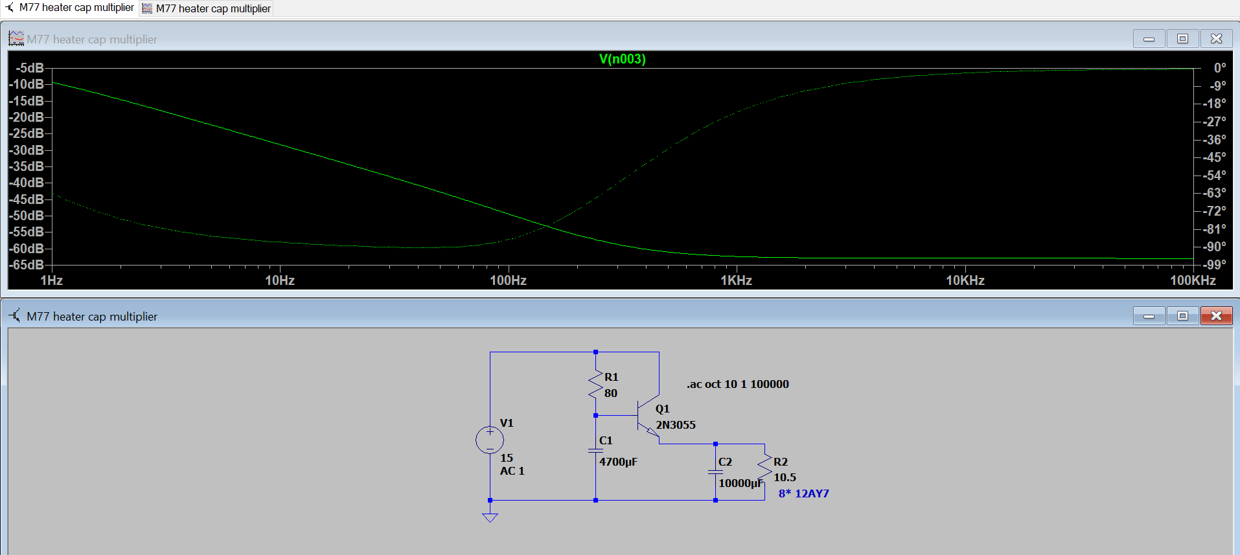1240x555 pixels.
Task: Click the transistor icon in schematic window title bar
Action: pos(15,316)
